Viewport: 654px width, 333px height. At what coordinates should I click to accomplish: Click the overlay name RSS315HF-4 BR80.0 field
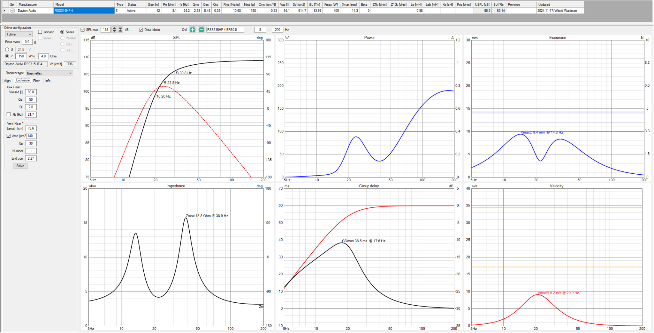coord(225,30)
